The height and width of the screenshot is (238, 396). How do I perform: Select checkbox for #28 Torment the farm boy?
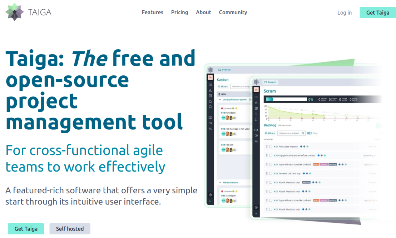pos(270,174)
